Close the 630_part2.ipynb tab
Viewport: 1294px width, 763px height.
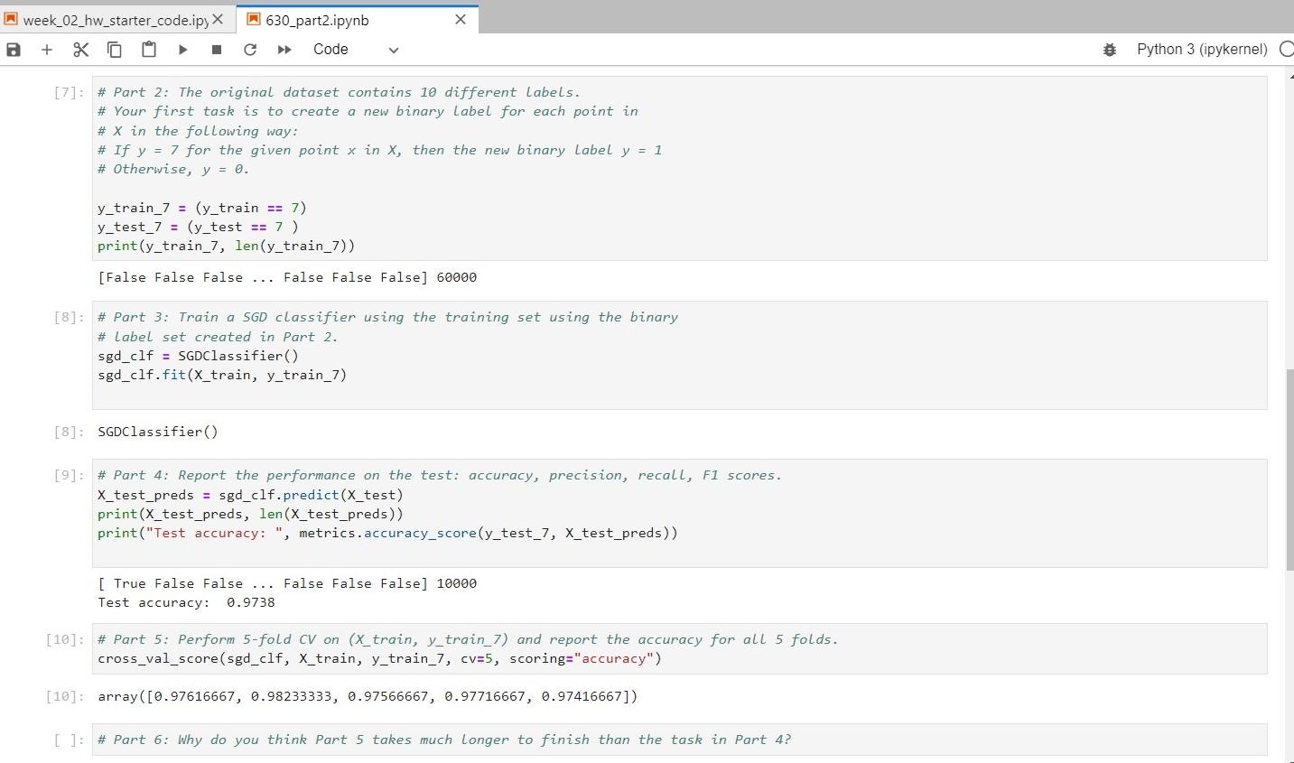[x=460, y=20]
